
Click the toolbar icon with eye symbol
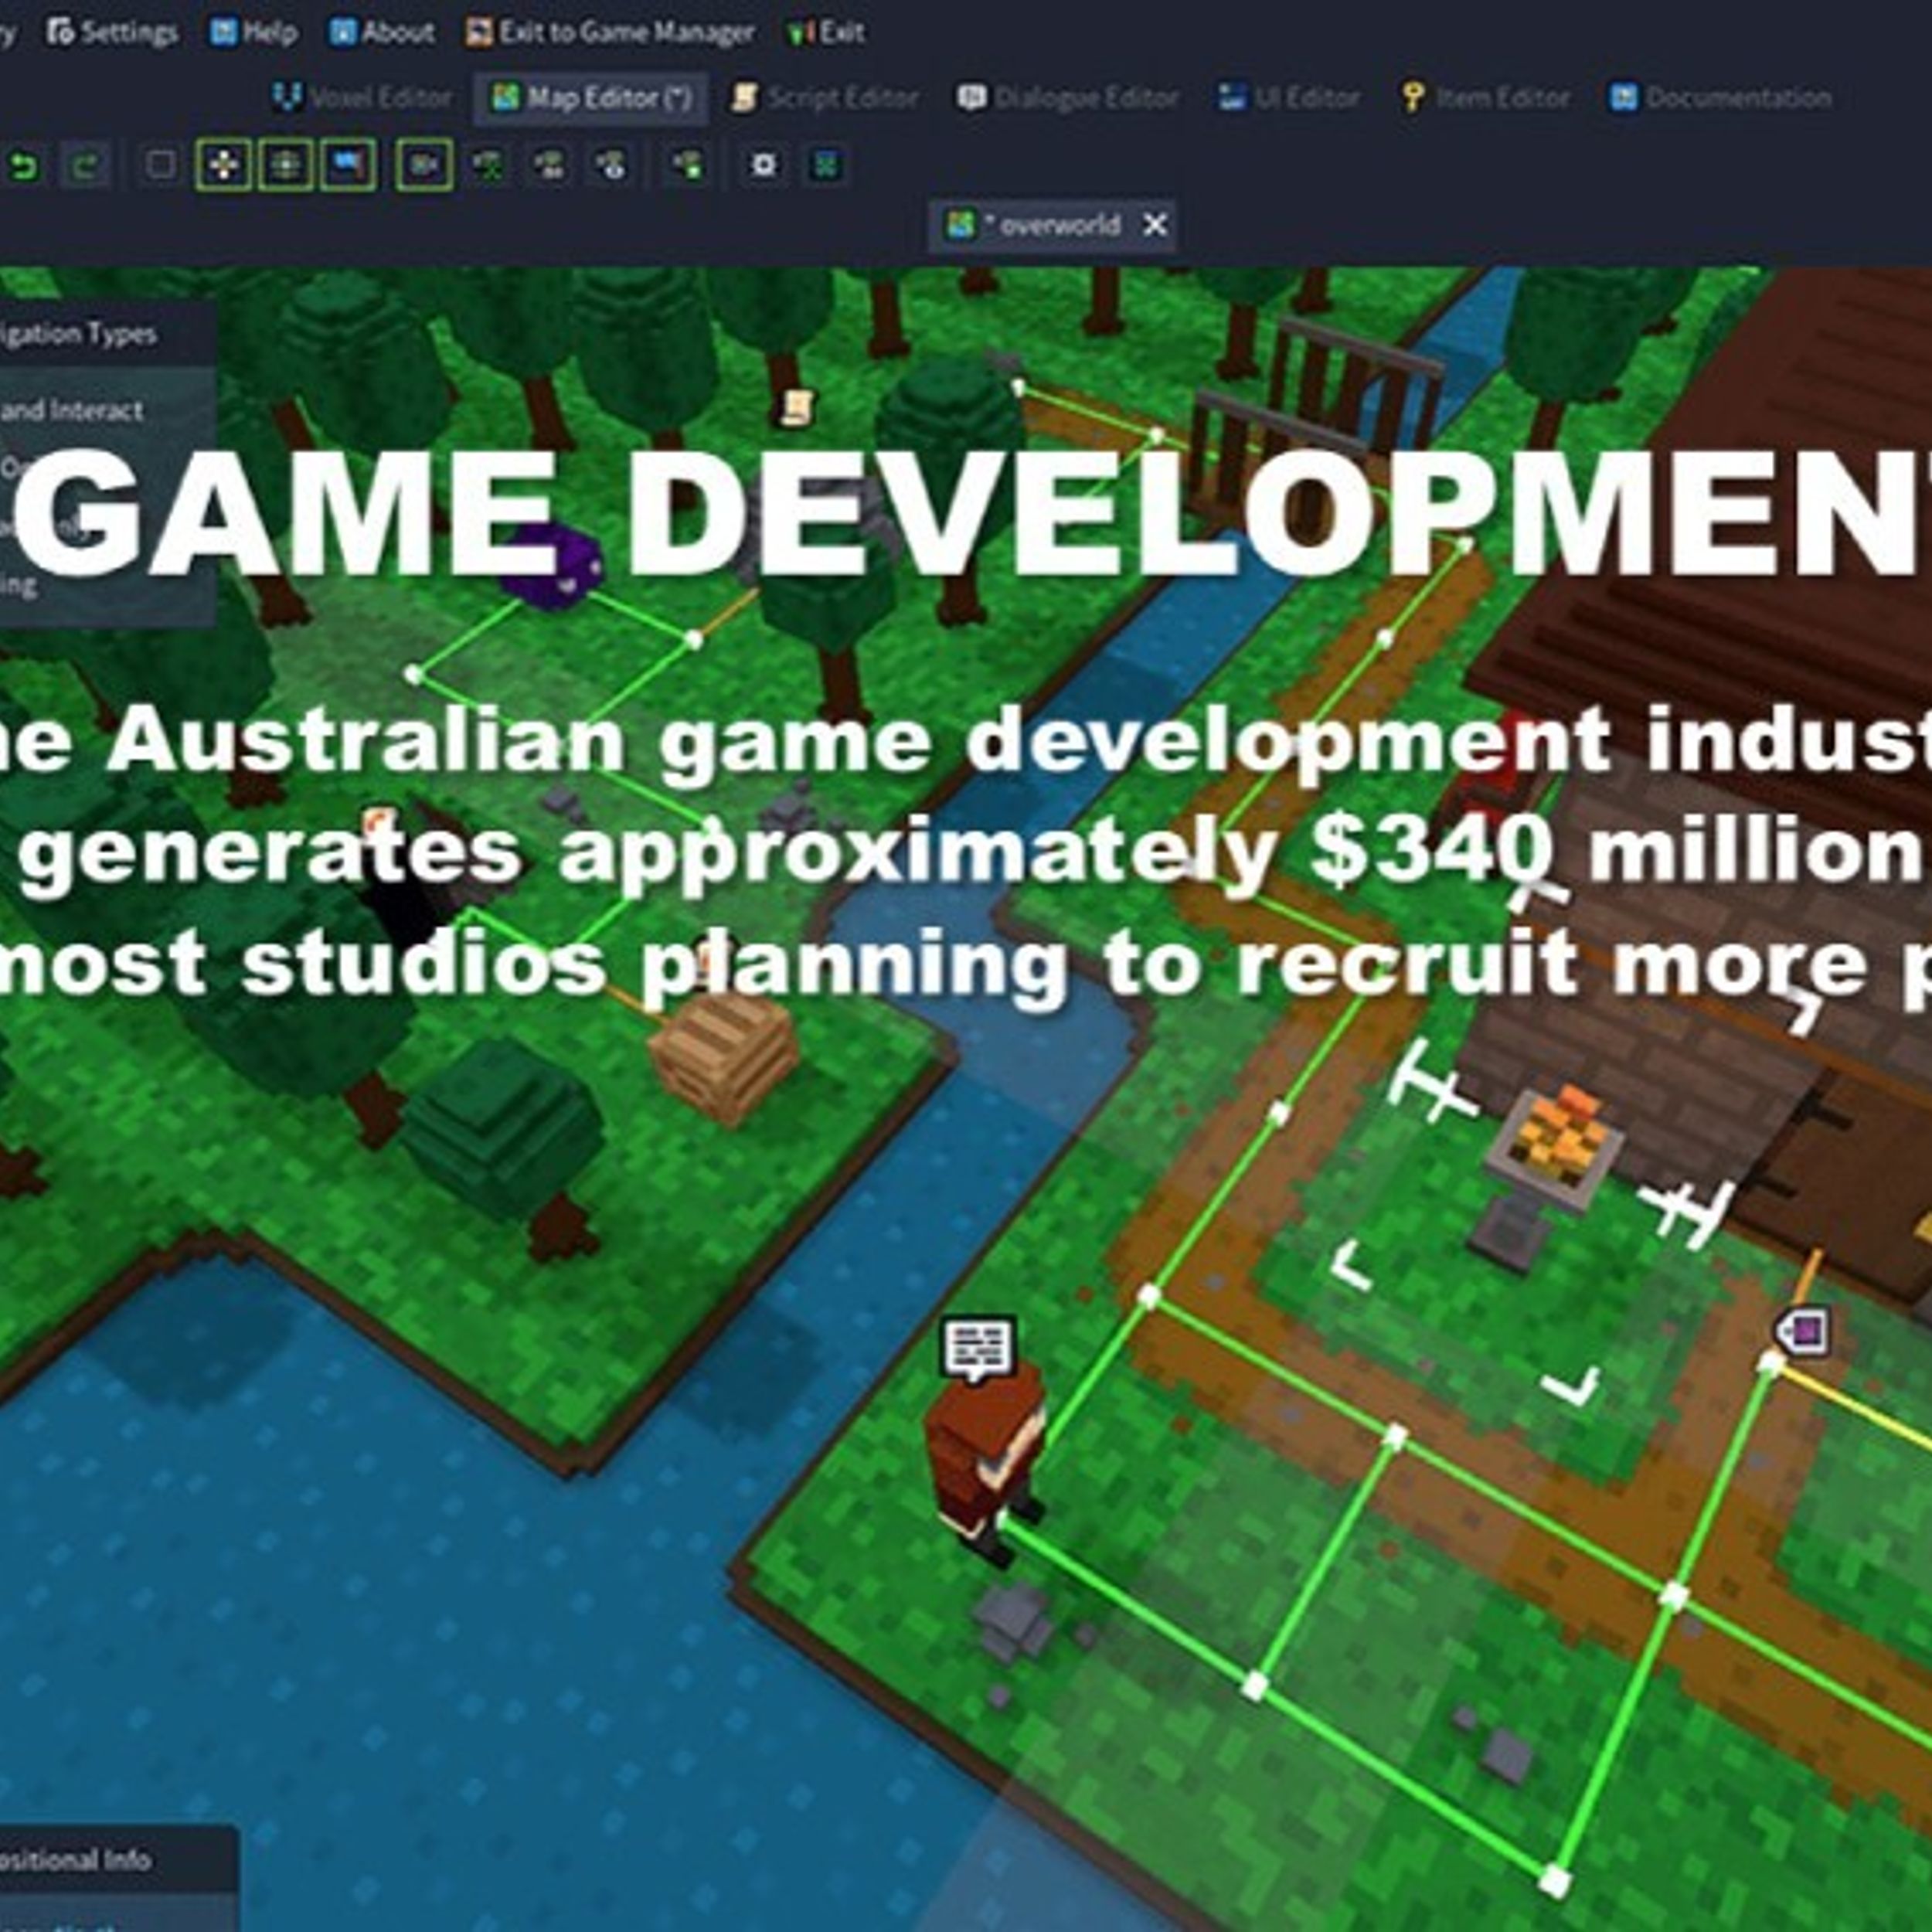coord(612,165)
